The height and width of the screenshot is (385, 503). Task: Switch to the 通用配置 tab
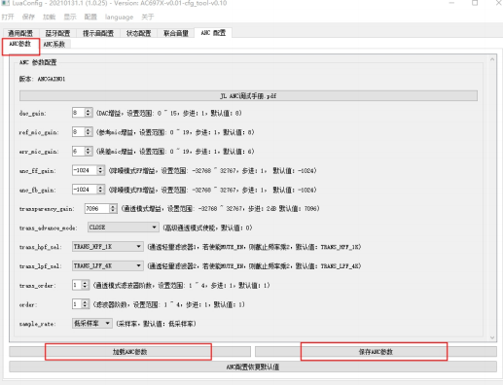click(x=20, y=33)
